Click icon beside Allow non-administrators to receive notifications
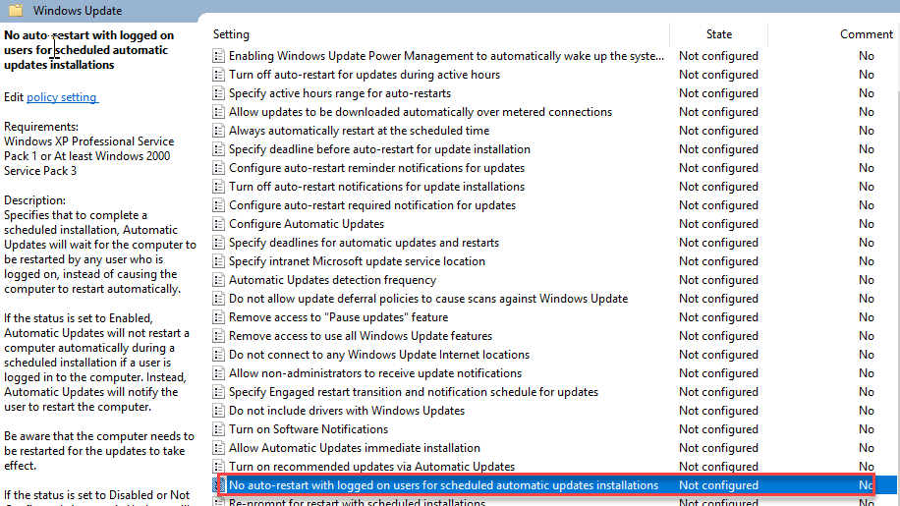Viewport: 900px width, 506px height. click(x=218, y=373)
